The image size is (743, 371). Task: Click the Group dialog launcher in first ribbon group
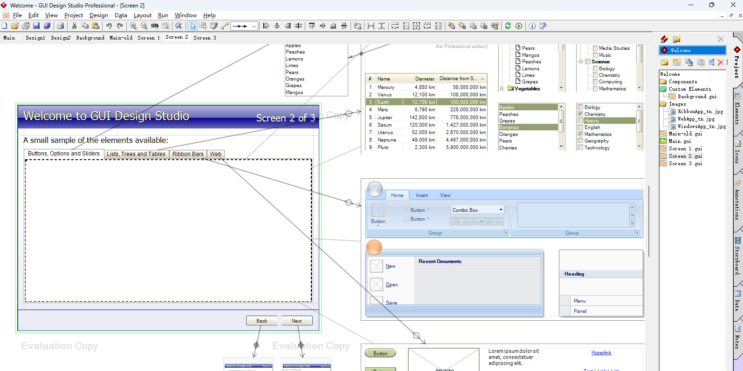click(x=506, y=232)
